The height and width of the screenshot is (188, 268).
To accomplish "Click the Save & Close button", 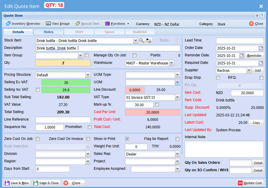I will [x=46, y=183].
